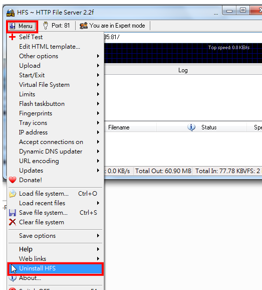Open the Menu button in the toolbar
The width and height of the screenshot is (262, 290).
(x=22, y=26)
